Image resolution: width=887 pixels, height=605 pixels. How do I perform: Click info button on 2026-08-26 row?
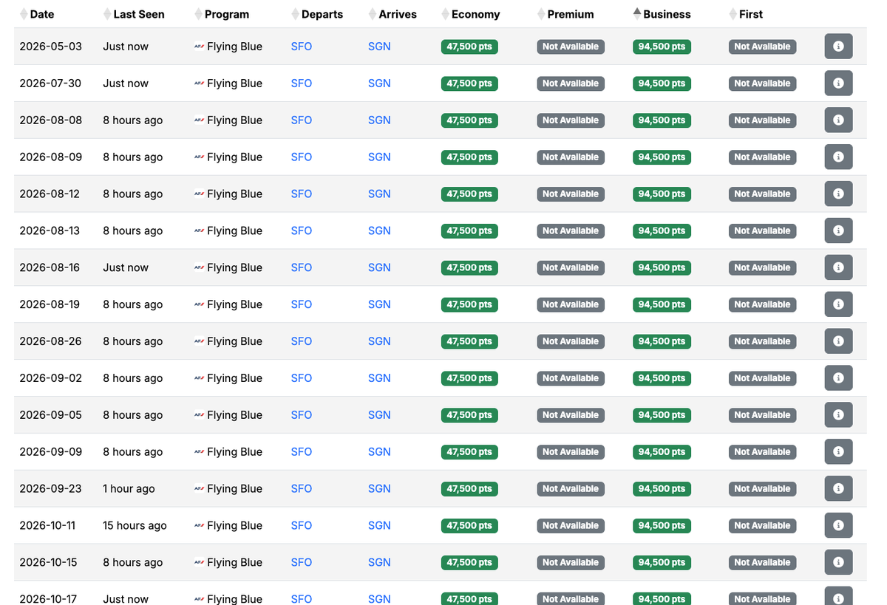[x=838, y=341]
